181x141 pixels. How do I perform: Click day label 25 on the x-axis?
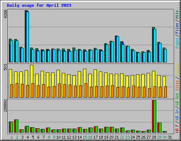pyautogui.click(x=138, y=137)
